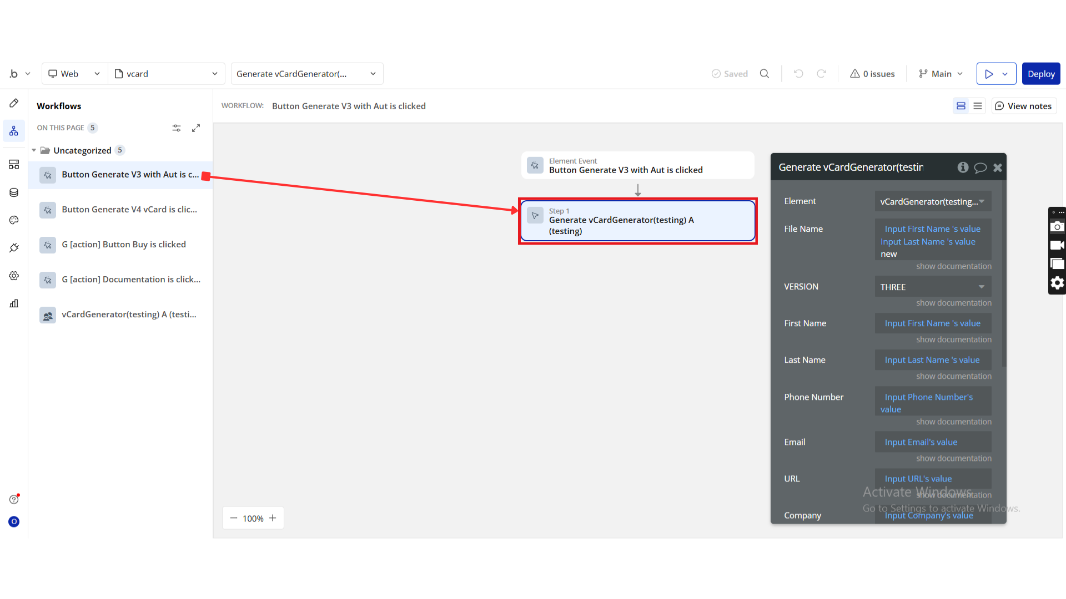Screen dimensions: 1066x599
Task: Open the VERSION dropdown showing THREE
Action: click(x=932, y=287)
